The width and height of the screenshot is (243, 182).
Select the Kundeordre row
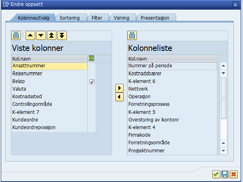click(x=49, y=120)
